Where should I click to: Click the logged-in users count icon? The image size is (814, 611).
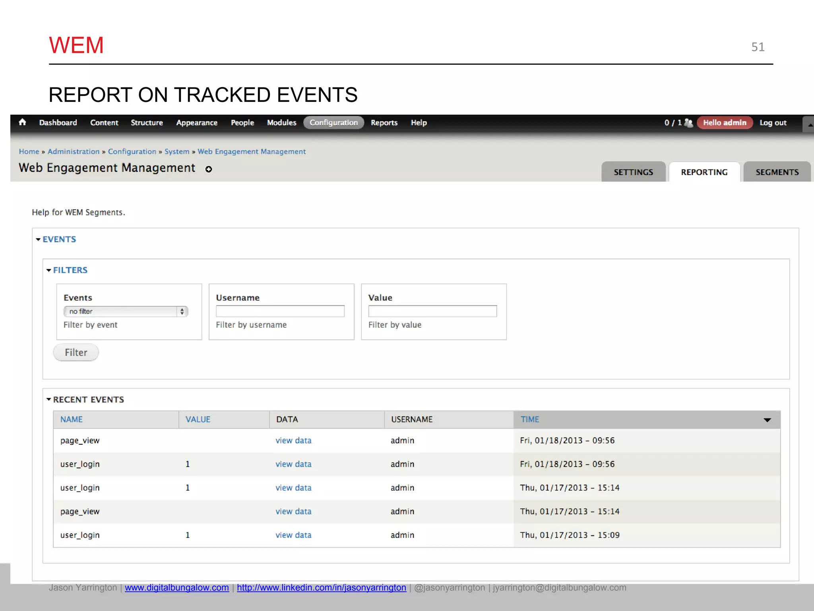(x=688, y=123)
